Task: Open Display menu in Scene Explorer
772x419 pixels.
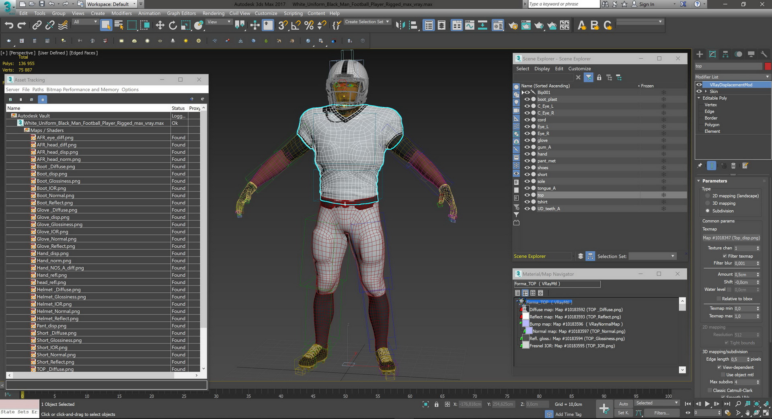Action: point(542,69)
